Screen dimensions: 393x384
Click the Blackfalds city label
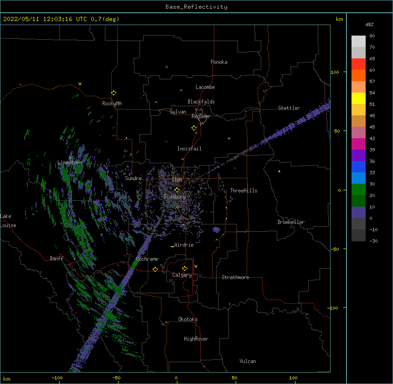click(201, 102)
